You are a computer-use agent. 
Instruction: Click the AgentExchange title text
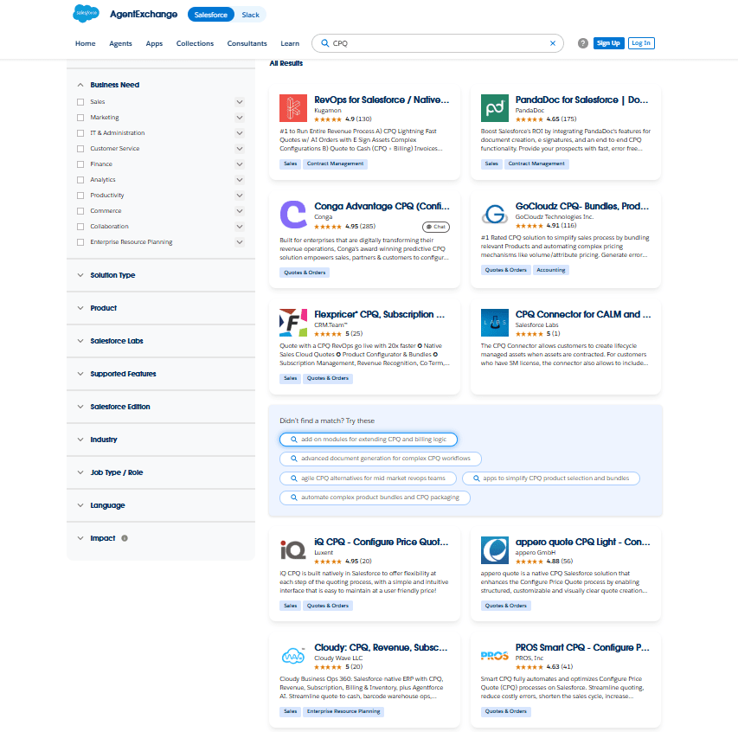pos(144,14)
